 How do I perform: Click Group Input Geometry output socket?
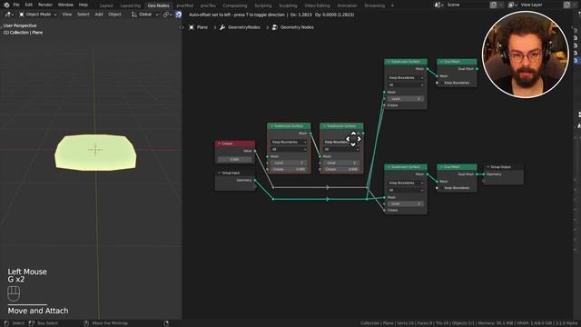(255, 180)
